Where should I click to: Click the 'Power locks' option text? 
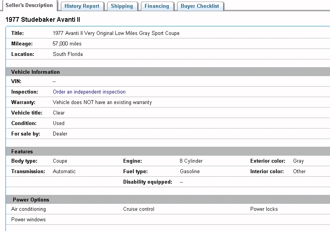264,209
